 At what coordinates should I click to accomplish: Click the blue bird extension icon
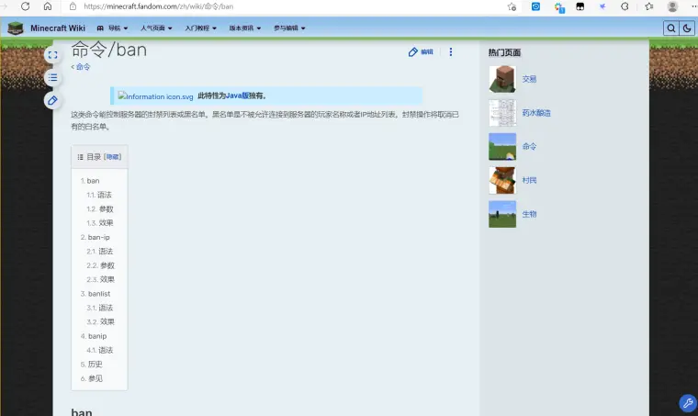(602, 6)
